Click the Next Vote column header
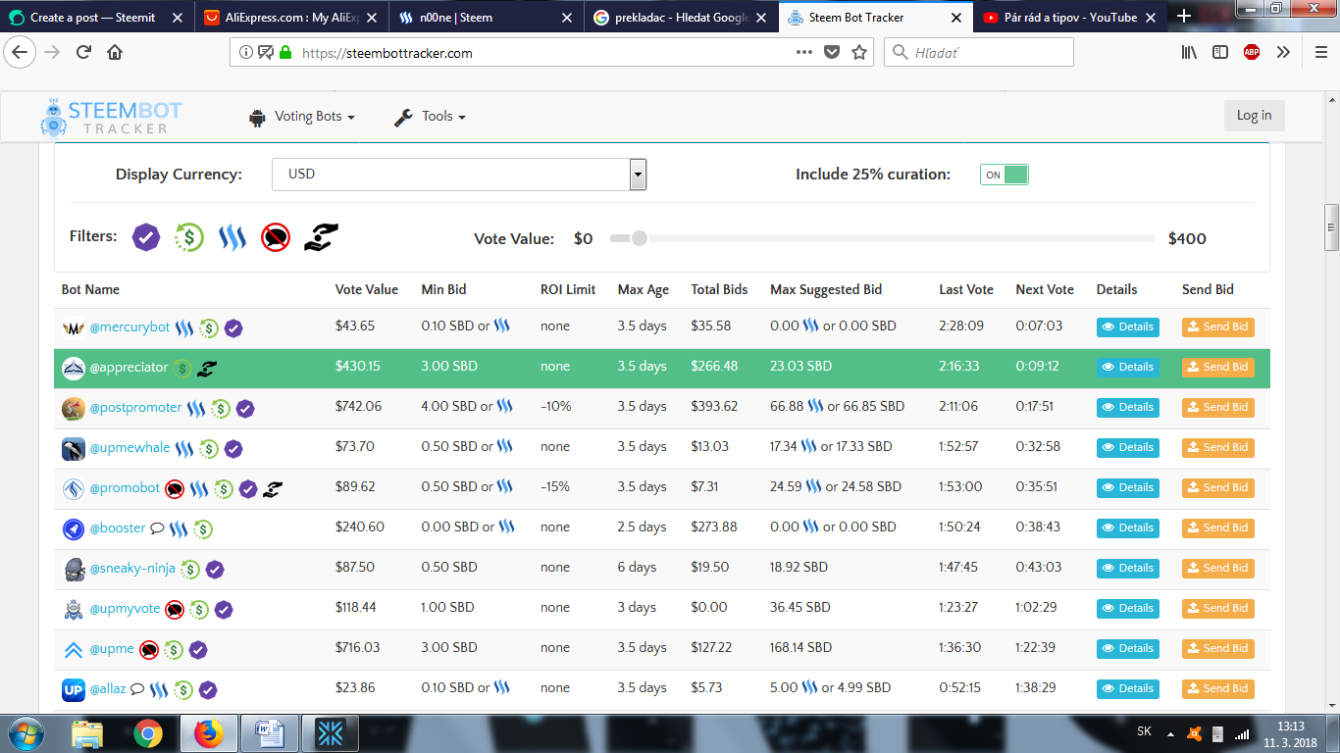The width and height of the screenshot is (1340, 753). coord(1045,289)
